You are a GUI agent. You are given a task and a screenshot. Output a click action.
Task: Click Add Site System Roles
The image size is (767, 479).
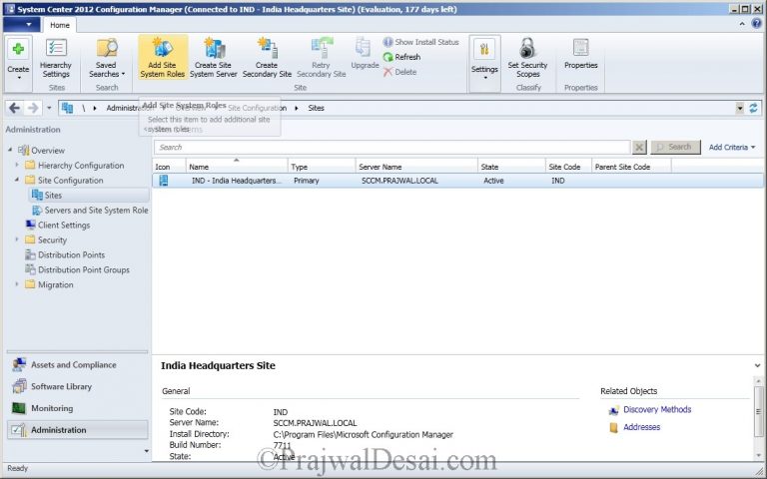click(x=163, y=59)
